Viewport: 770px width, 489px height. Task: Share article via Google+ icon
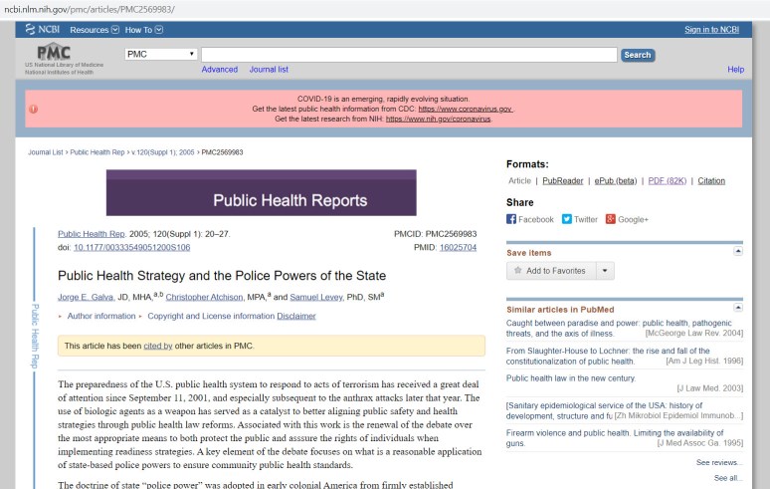pyautogui.click(x=611, y=219)
